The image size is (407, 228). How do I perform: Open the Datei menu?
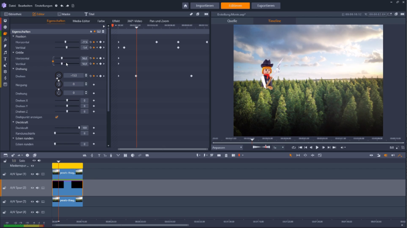(x=12, y=6)
